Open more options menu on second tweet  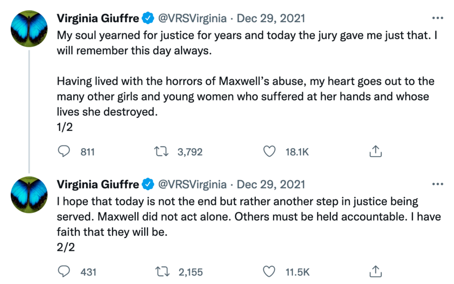coord(437,184)
